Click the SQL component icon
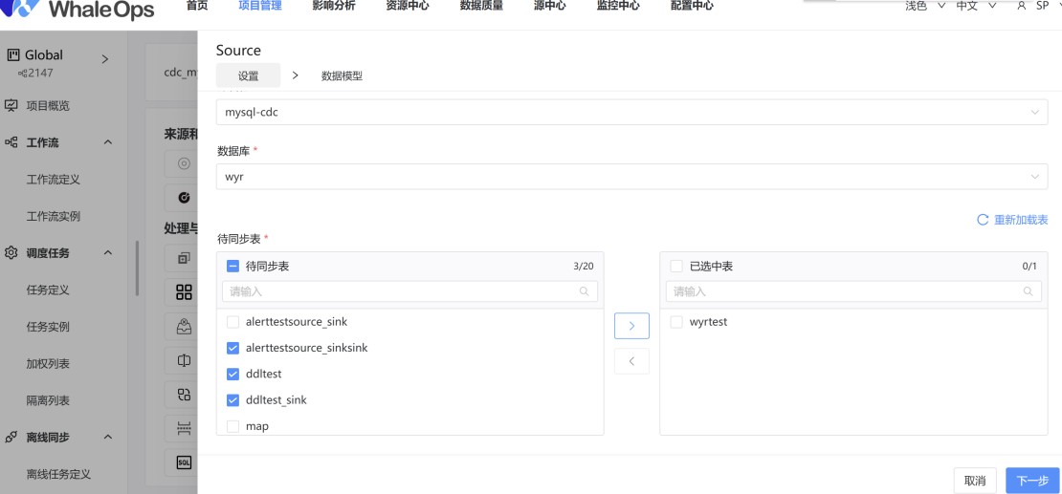 click(184, 462)
